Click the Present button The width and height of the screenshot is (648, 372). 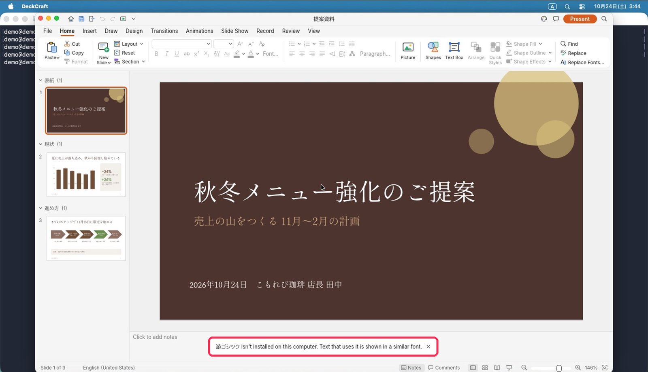[580, 19]
